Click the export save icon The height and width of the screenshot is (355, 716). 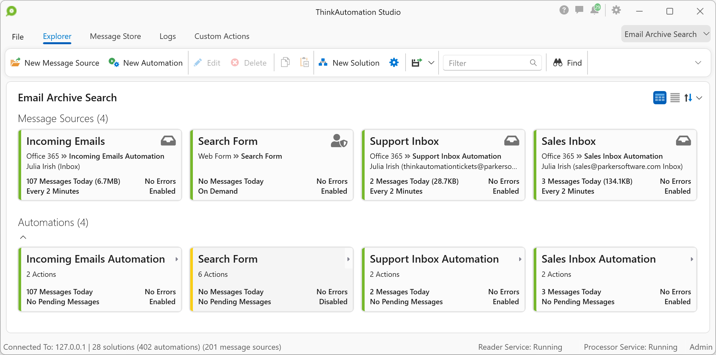coord(417,62)
